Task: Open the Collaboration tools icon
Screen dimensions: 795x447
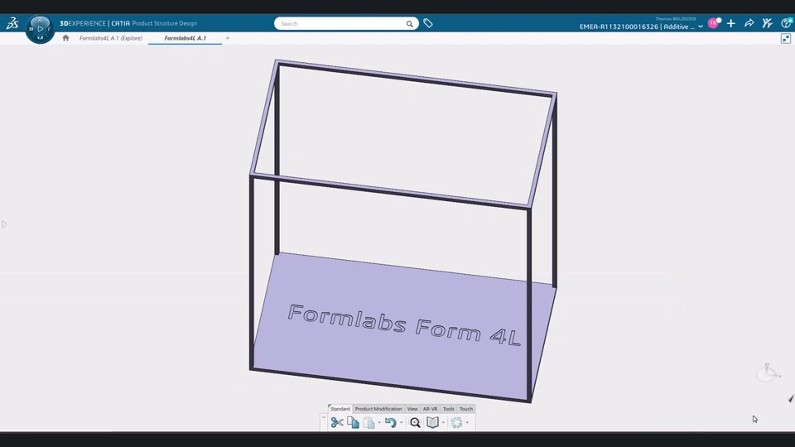Action: tap(767, 23)
